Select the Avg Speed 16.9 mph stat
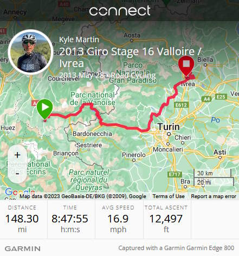The width and height of the screenshot is (239, 256). click(x=118, y=219)
